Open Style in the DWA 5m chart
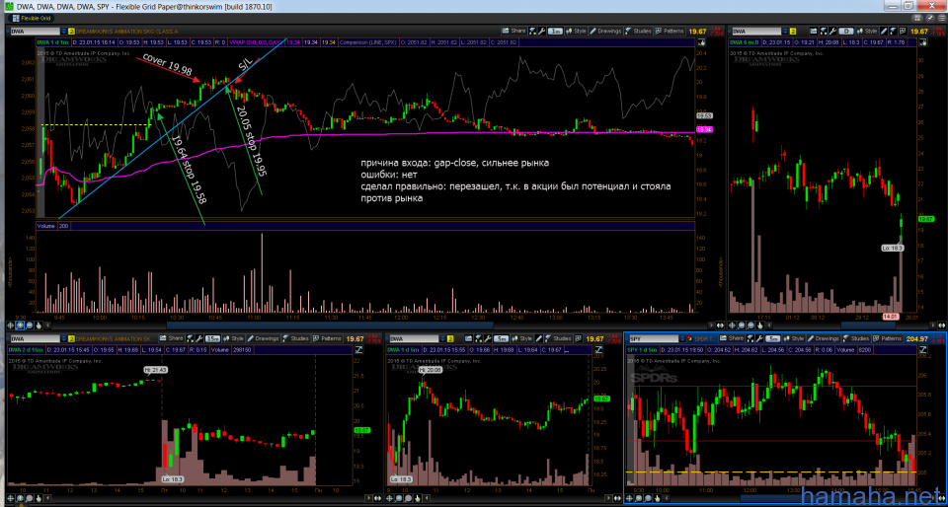Viewport: 948px width, 507px height. [x=521, y=338]
